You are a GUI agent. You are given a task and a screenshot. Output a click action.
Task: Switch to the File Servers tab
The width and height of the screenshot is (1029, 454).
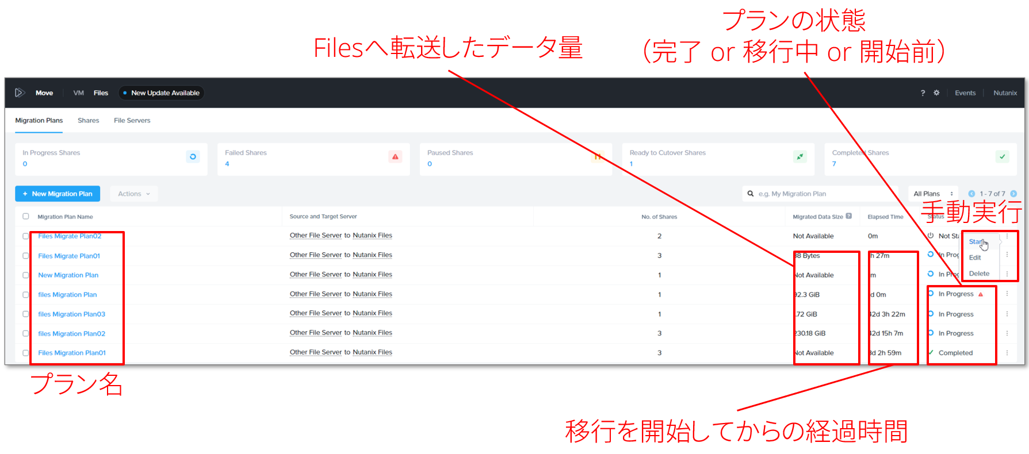132,120
